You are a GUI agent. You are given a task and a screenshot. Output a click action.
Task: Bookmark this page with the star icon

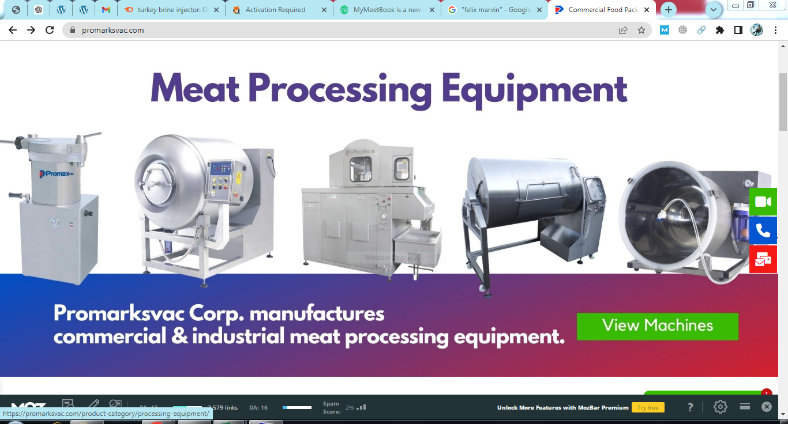(641, 30)
